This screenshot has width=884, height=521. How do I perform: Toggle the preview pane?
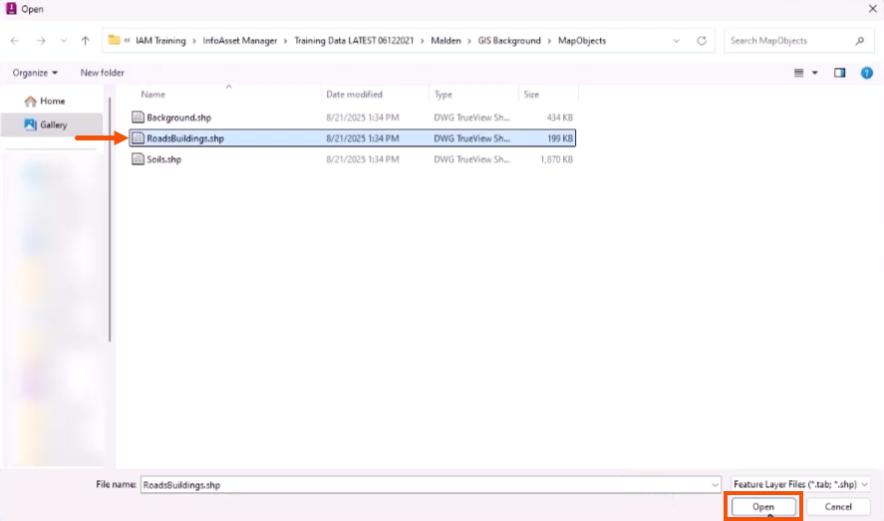pyautogui.click(x=839, y=73)
